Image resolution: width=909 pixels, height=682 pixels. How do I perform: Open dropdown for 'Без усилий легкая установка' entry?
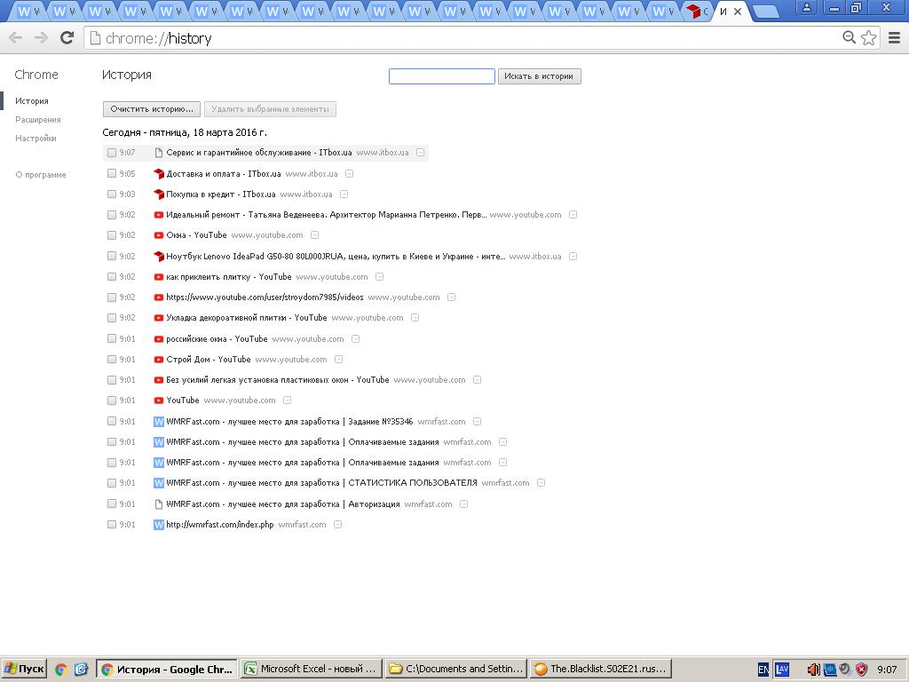tap(477, 380)
